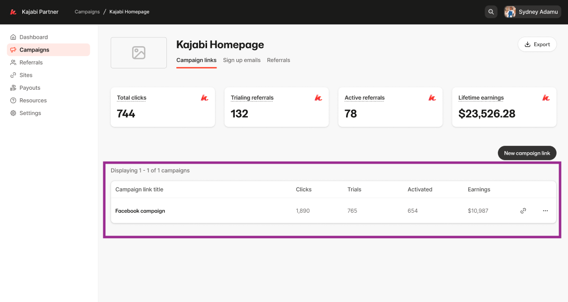The height and width of the screenshot is (302, 568).
Task: Click Displaying 1 - 1 of 1 campaigns text
Action: pos(150,171)
